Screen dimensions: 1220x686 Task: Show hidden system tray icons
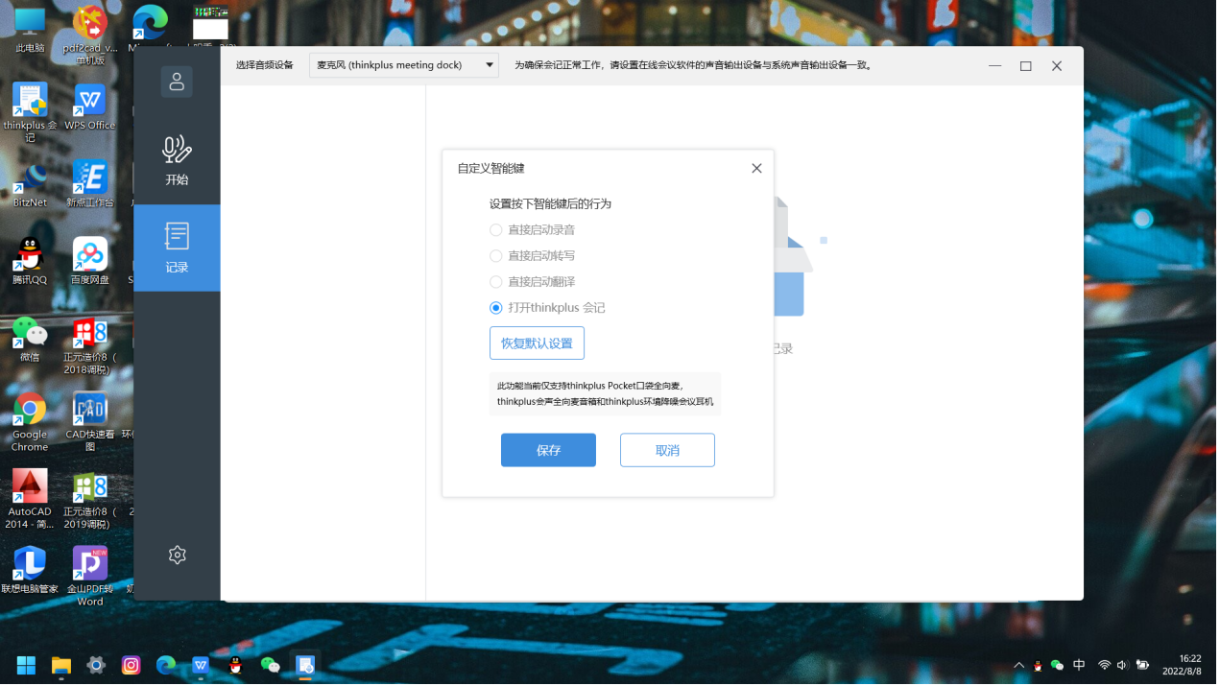(x=1021, y=667)
